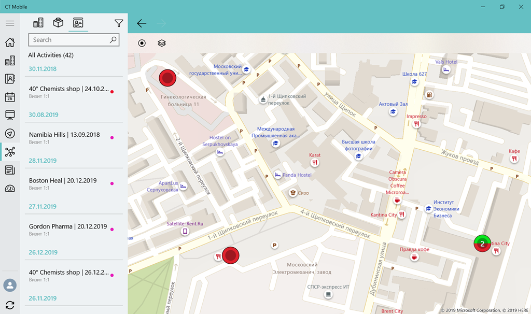The height and width of the screenshot is (314, 531).
Task: Switch to the box products tab
Action: (58, 23)
